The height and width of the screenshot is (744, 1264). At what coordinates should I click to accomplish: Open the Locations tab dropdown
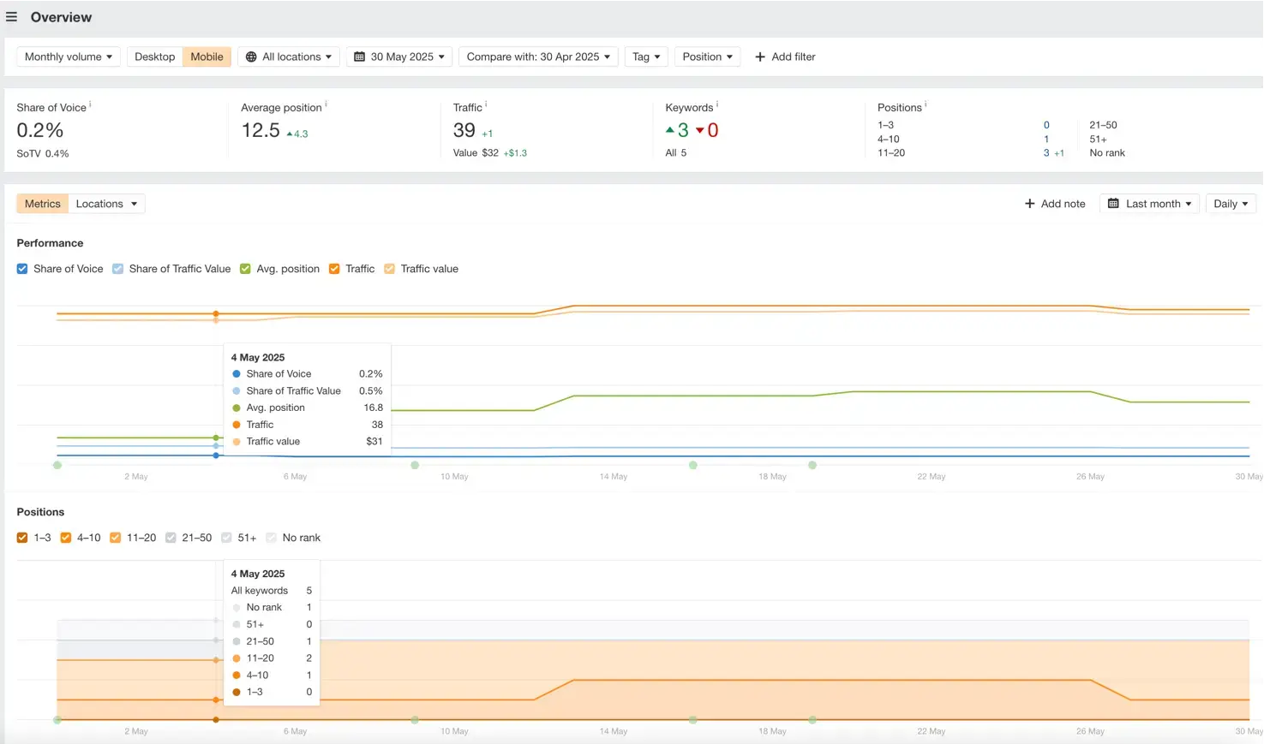click(106, 204)
